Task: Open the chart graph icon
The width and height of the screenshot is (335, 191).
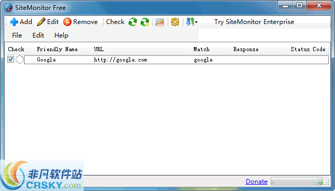Action: coord(160,22)
